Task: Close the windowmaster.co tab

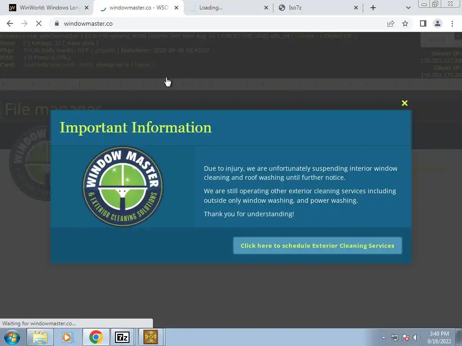Action: tap(176, 8)
